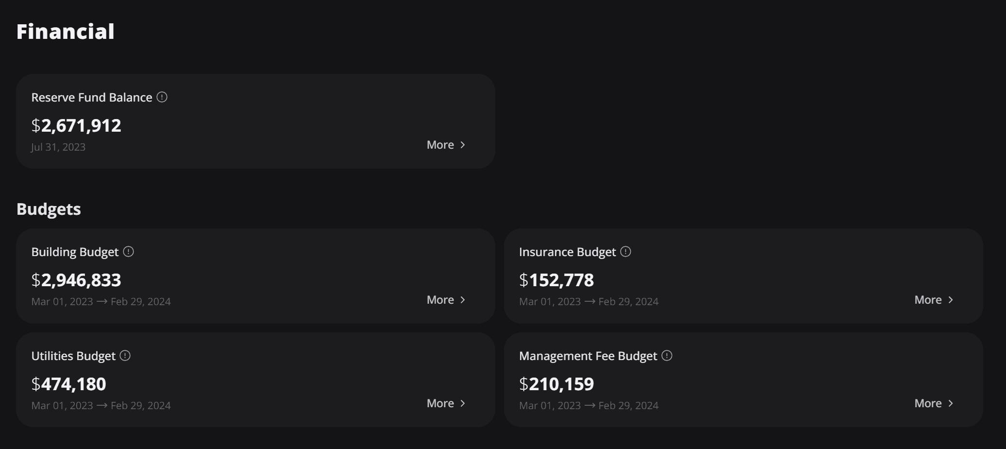Click the $2,671,912 reserve fund amount
The image size is (1006, 449).
(76, 126)
